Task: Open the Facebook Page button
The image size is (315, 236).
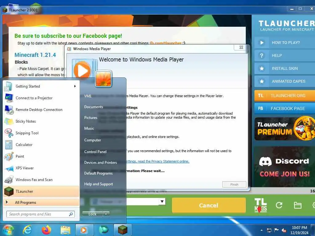Action: click(x=285, y=108)
